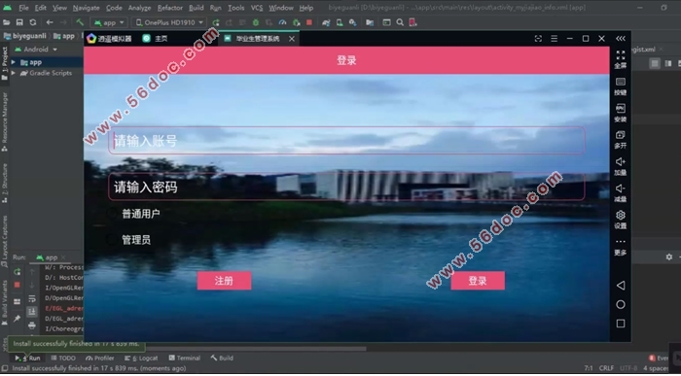The width and height of the screenshot is (681, 376).
Task: Click the pin tab icon in Run panel
Action: click(x=17, y=319)
